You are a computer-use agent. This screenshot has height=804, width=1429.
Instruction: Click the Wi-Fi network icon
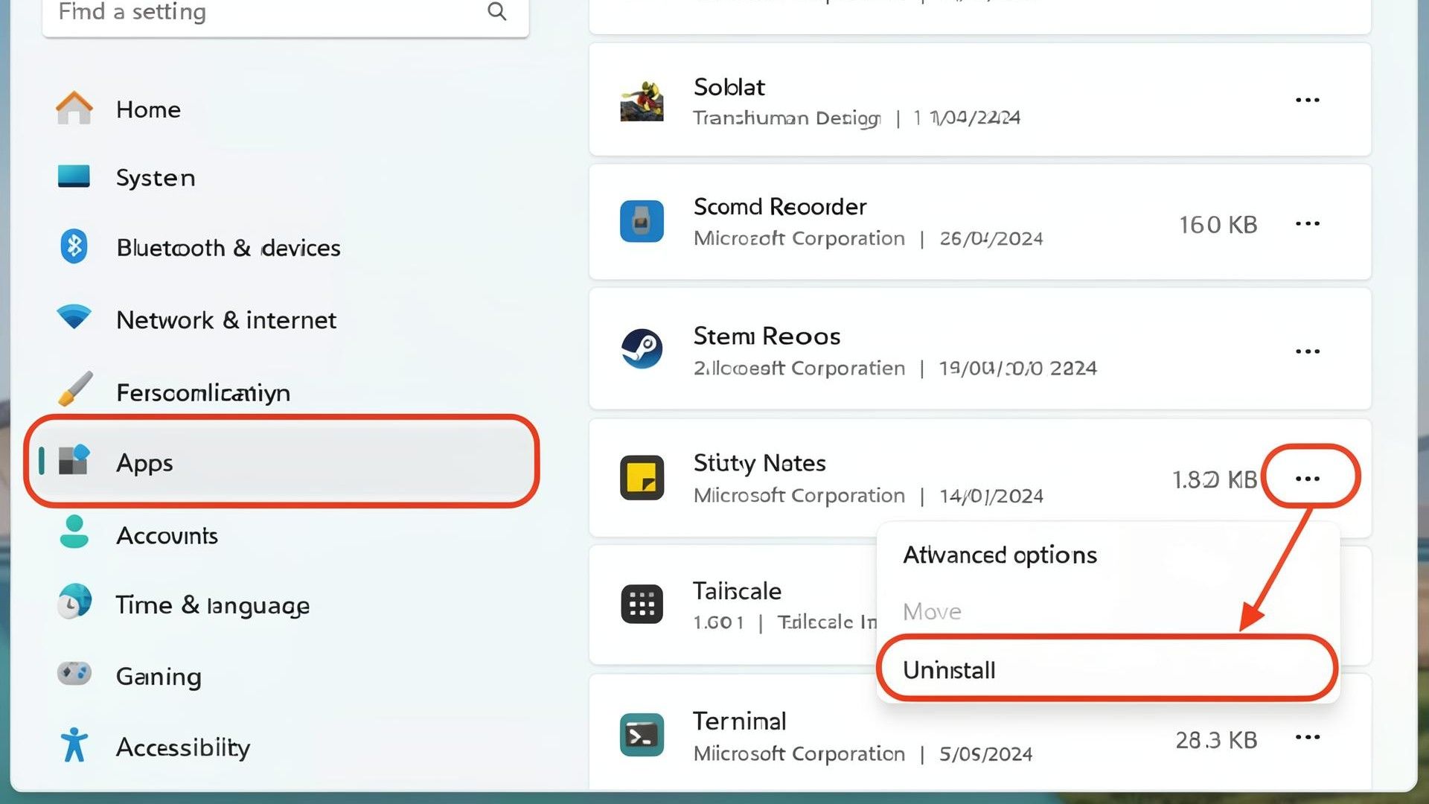(x=74, y=317)
